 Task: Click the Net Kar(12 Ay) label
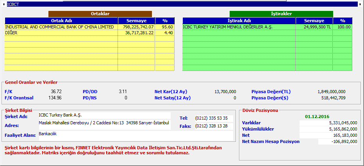pos(171,92)
